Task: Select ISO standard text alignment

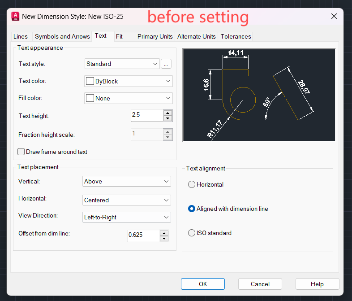Action: [x=192, y=233]
